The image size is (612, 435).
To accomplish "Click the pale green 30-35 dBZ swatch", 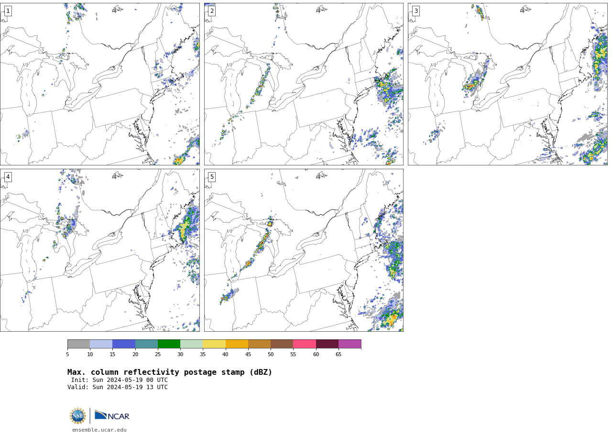I will 191,344.
